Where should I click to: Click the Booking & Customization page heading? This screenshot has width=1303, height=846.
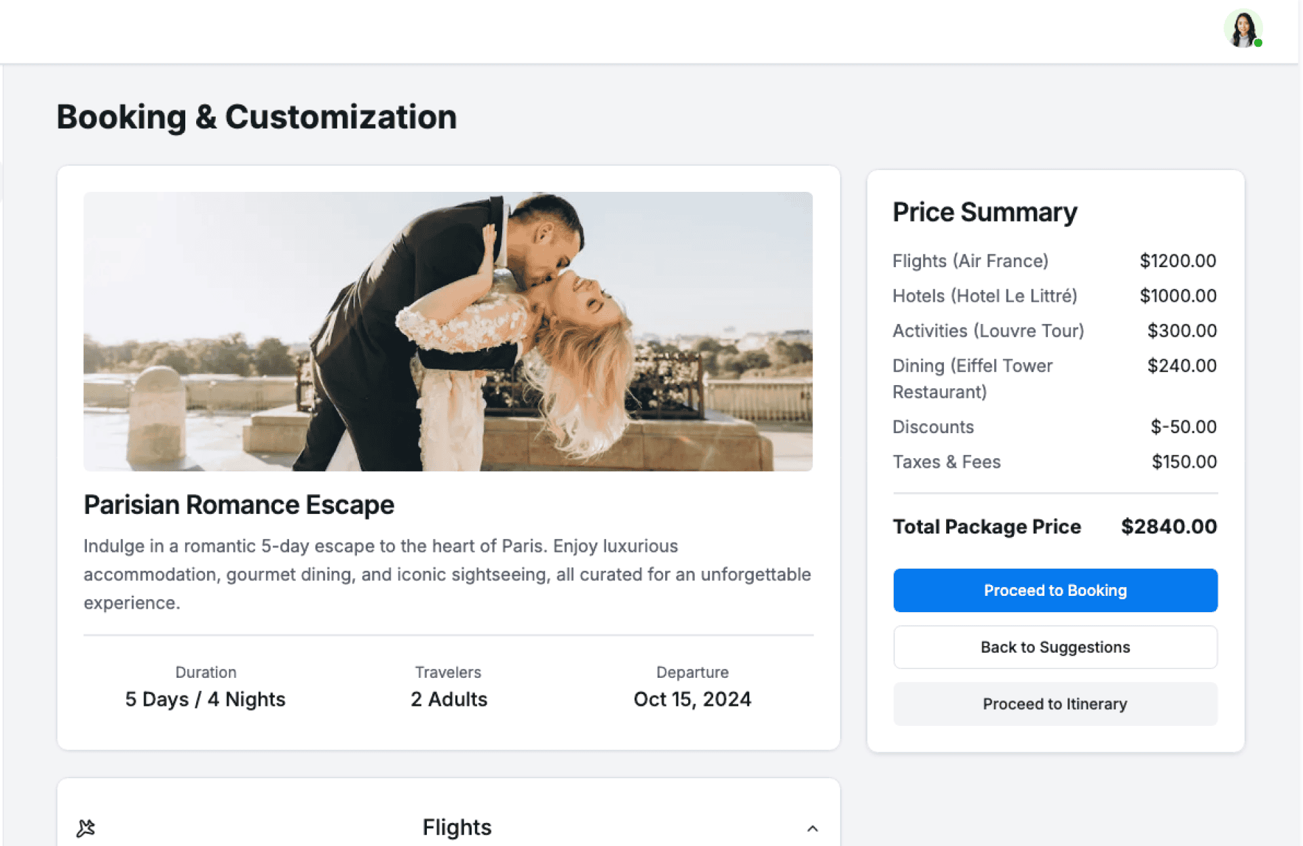pyautogui.click(x=257, y=117)
